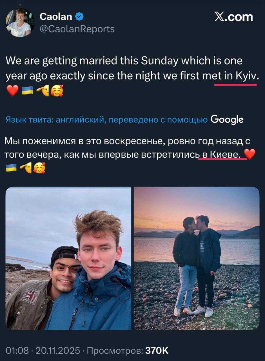This screenshot has width=265, height=361.
Task: Click the X.com logo watermark
Action: coord(233,17)
